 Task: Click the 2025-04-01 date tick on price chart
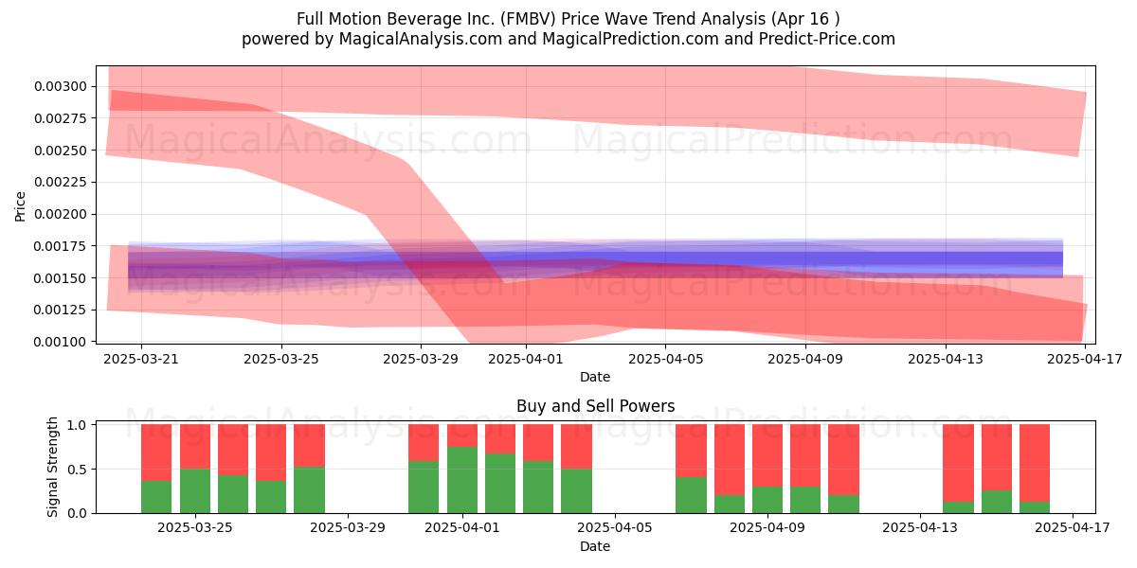[526, 359]
